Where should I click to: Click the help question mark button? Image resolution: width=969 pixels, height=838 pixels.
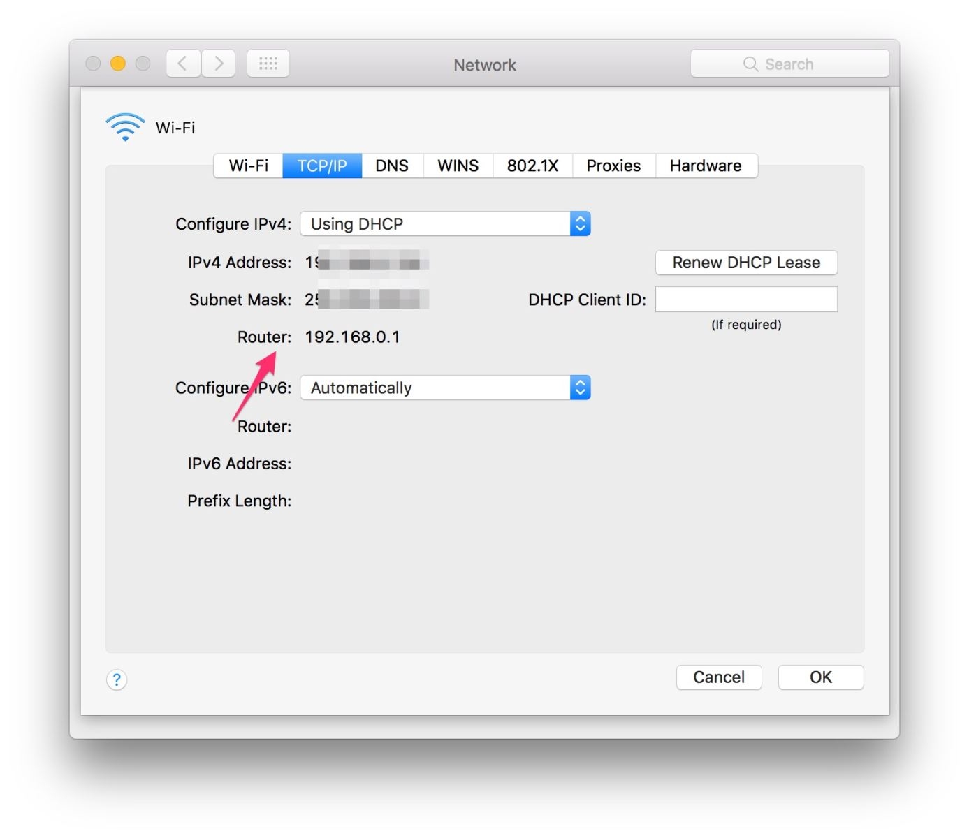click(x=117, y=679)
